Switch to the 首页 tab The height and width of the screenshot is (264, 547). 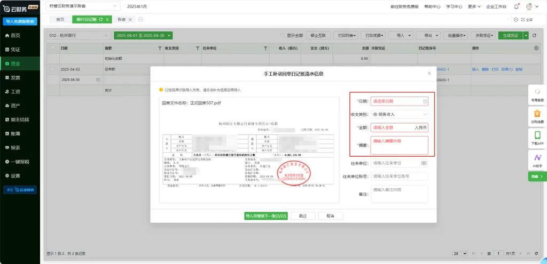(60, 20)
